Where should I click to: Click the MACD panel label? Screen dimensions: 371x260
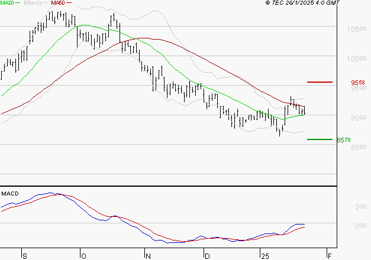(10, 194)
